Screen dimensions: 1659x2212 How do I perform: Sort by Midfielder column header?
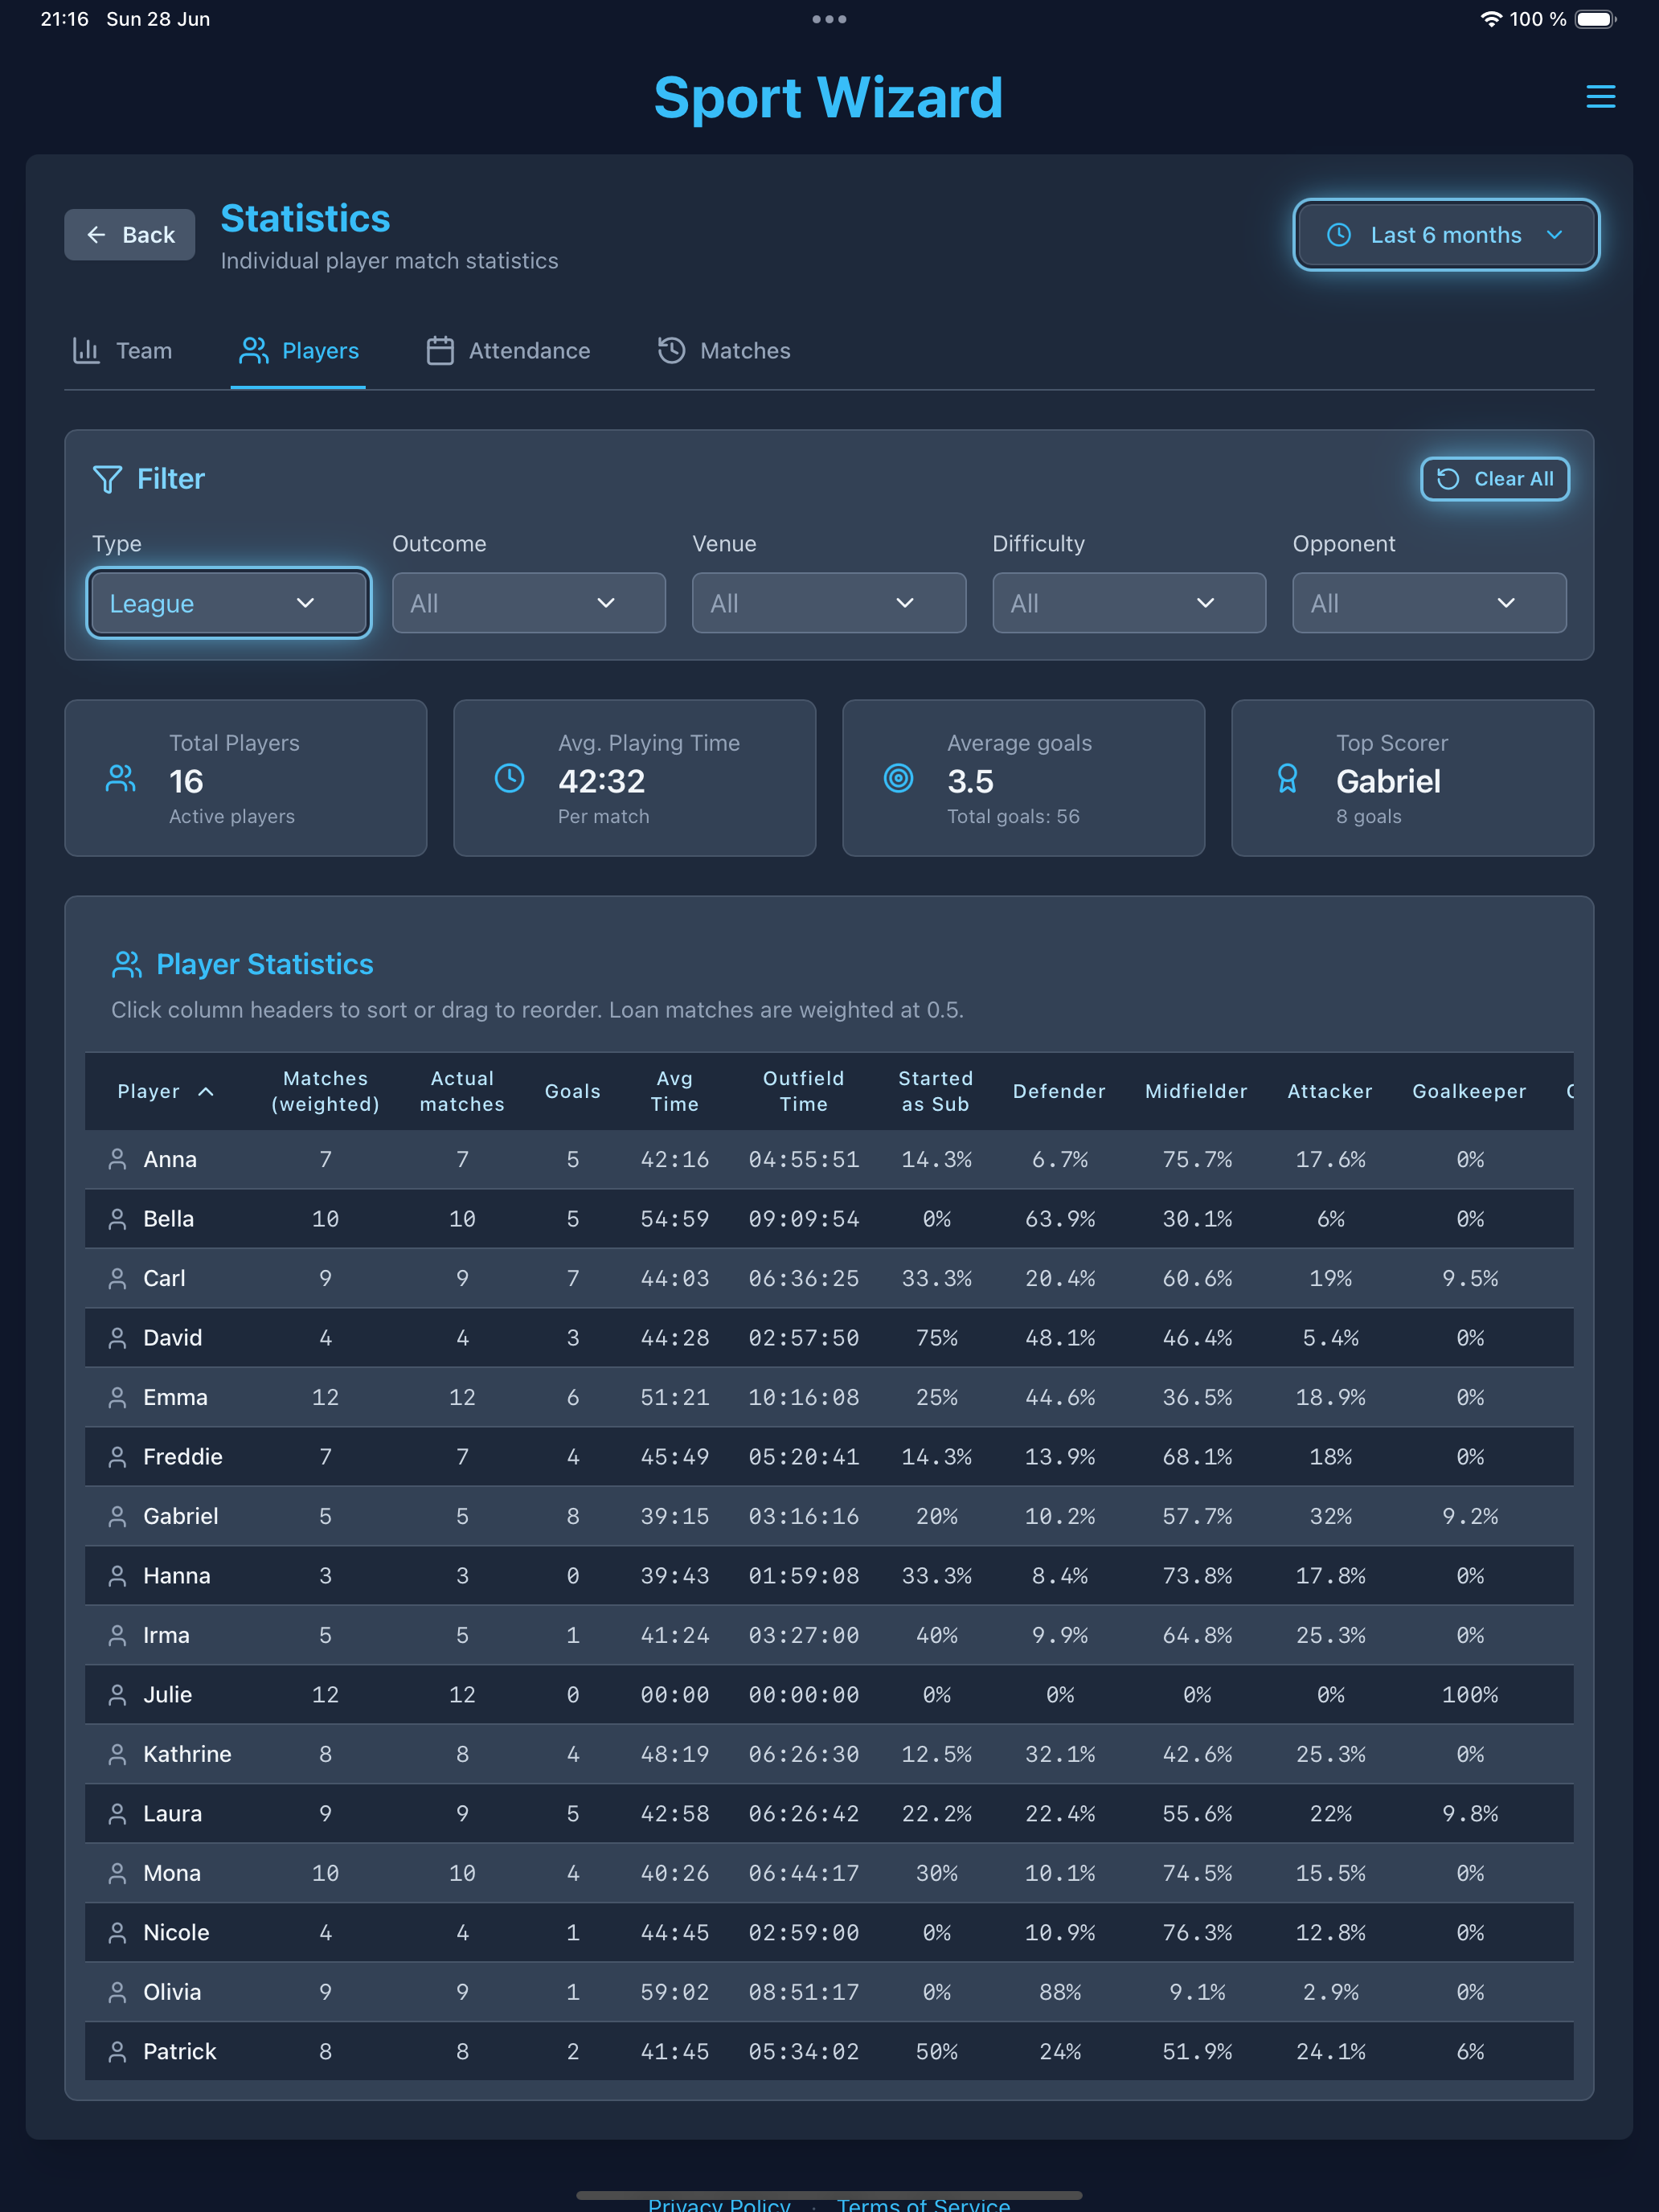[1197, 1091]
